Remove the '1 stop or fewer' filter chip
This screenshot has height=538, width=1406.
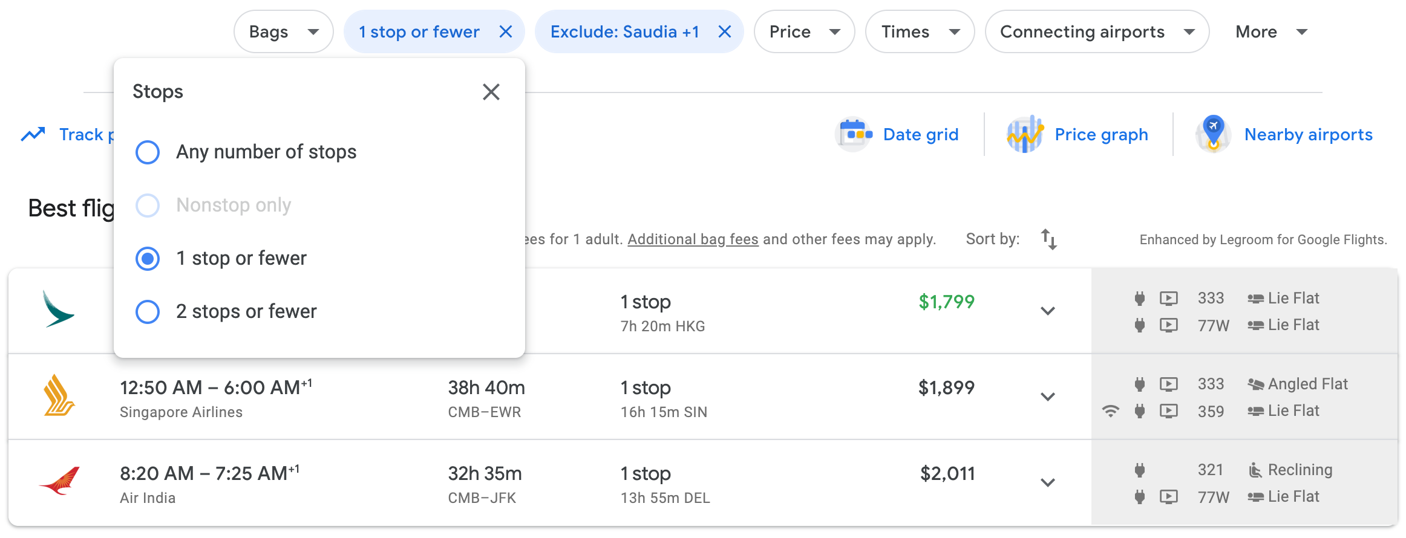(506, 31)
